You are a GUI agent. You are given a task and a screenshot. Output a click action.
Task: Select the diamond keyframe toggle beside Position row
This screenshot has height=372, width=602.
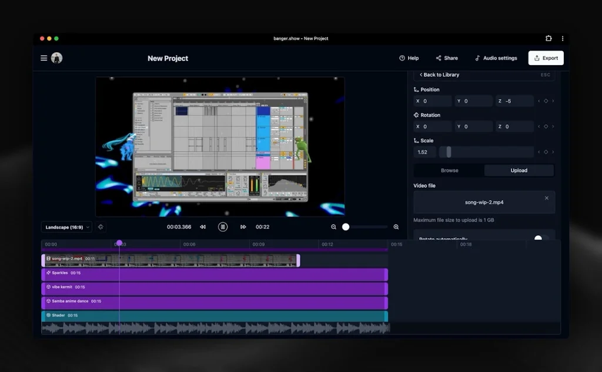point(546,101)
